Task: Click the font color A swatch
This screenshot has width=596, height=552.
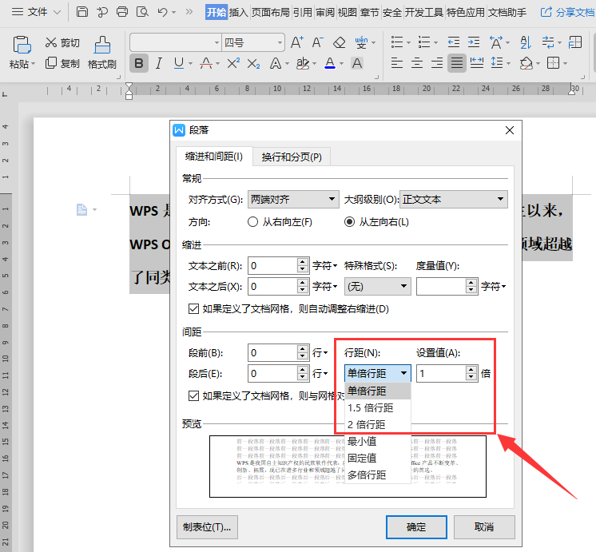Action: (330, 63)
